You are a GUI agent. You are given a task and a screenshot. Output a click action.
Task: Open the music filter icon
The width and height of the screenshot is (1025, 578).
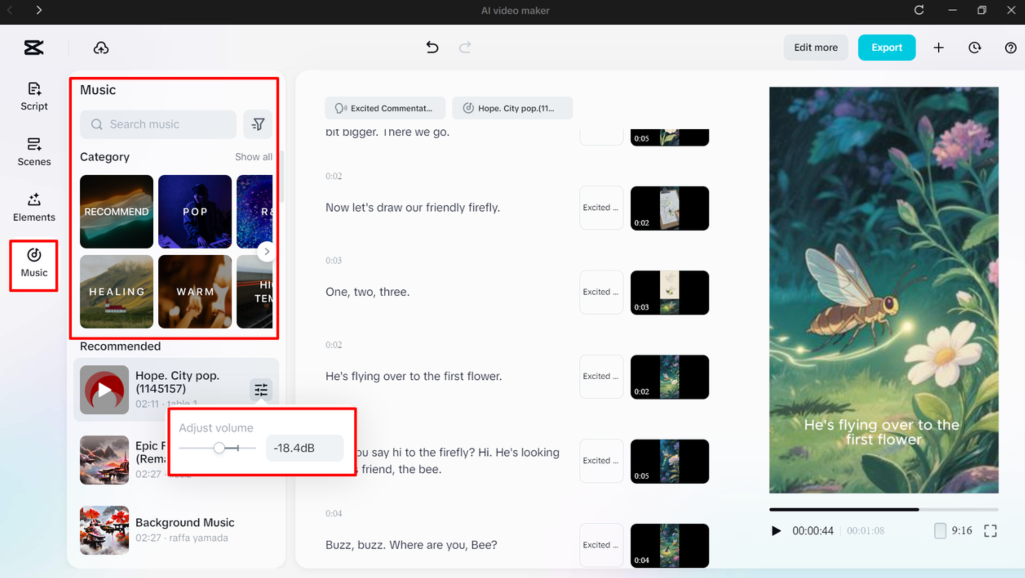(x=258, y=125)
